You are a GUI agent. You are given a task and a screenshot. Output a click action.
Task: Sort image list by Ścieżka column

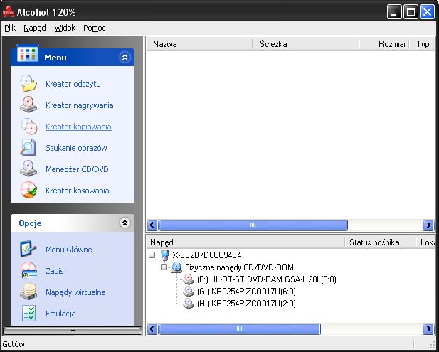pyautogui.click(x=306, y=44)
